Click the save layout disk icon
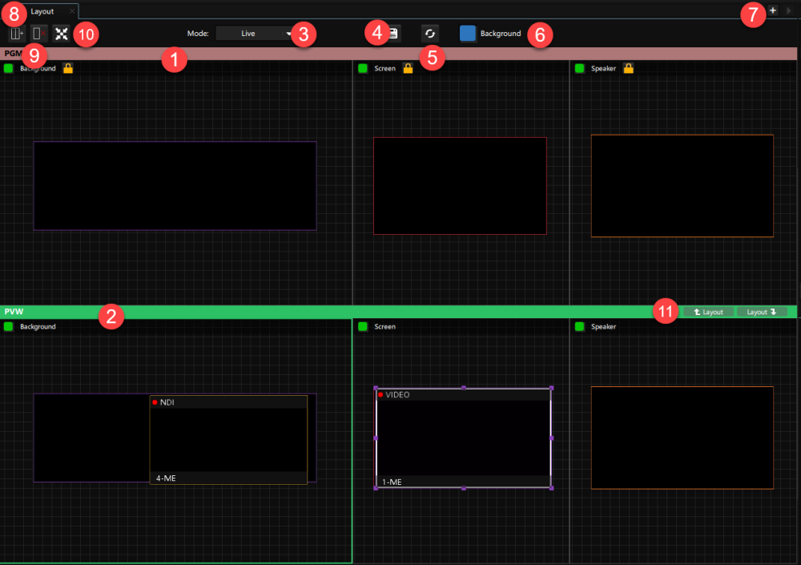Screen dimensions: 801x565 click(x=392, y=34)
